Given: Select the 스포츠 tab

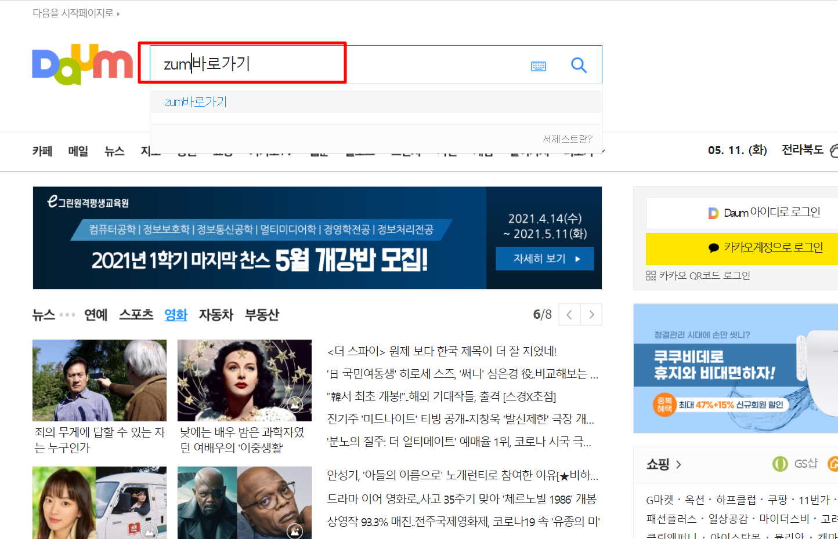Looking at the screenshot, I should tap(136, 315).
